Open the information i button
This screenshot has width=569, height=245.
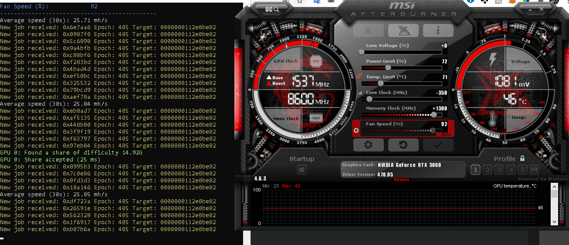coord(438,30)
